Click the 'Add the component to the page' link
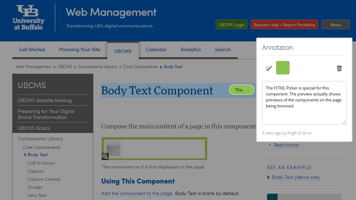 coord(137,193)
